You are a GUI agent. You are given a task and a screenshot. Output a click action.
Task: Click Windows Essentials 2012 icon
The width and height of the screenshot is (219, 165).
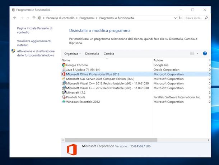(64, 102)
